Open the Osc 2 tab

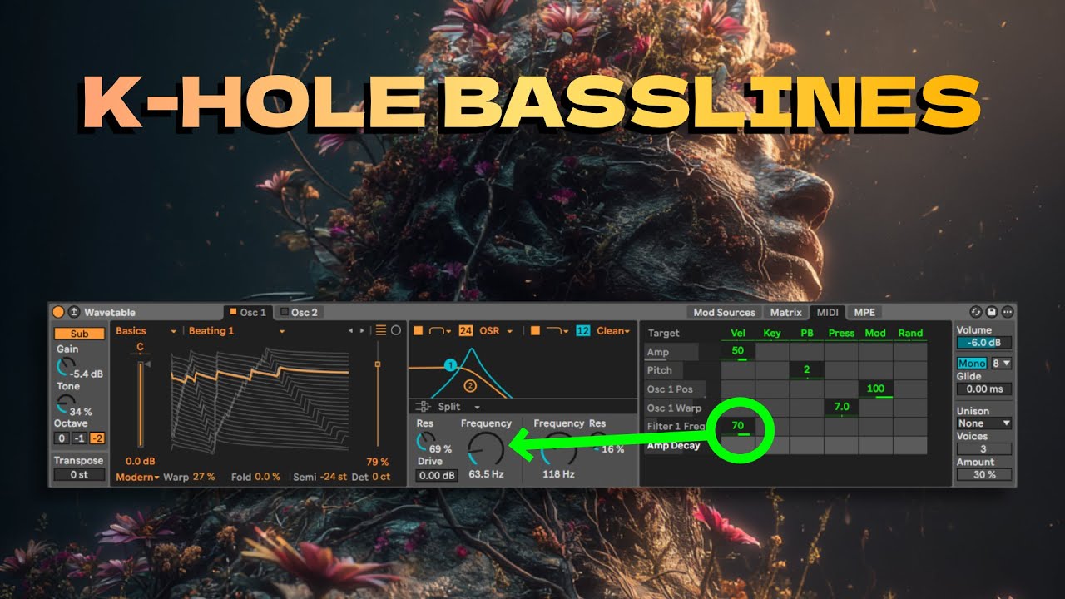click(x=299, y=312)
